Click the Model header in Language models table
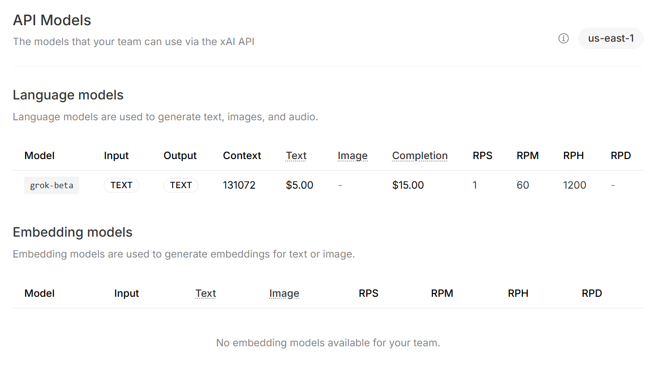 39,156
